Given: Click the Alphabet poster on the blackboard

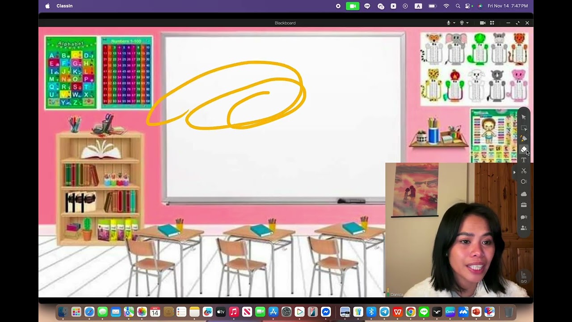Looking at the screenshot, I should coord(71,73).
